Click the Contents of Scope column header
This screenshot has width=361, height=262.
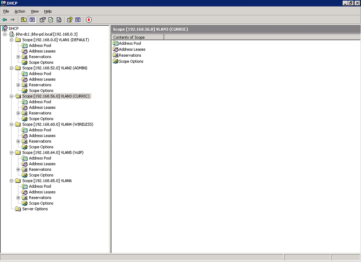point(138,37)
